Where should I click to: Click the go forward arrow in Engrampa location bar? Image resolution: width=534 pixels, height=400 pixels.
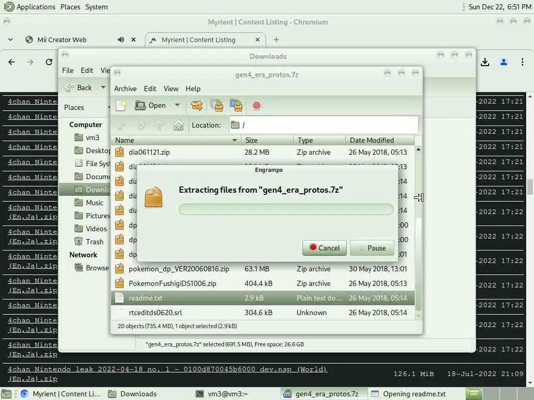pyautogui.click(x=140, y=125)
